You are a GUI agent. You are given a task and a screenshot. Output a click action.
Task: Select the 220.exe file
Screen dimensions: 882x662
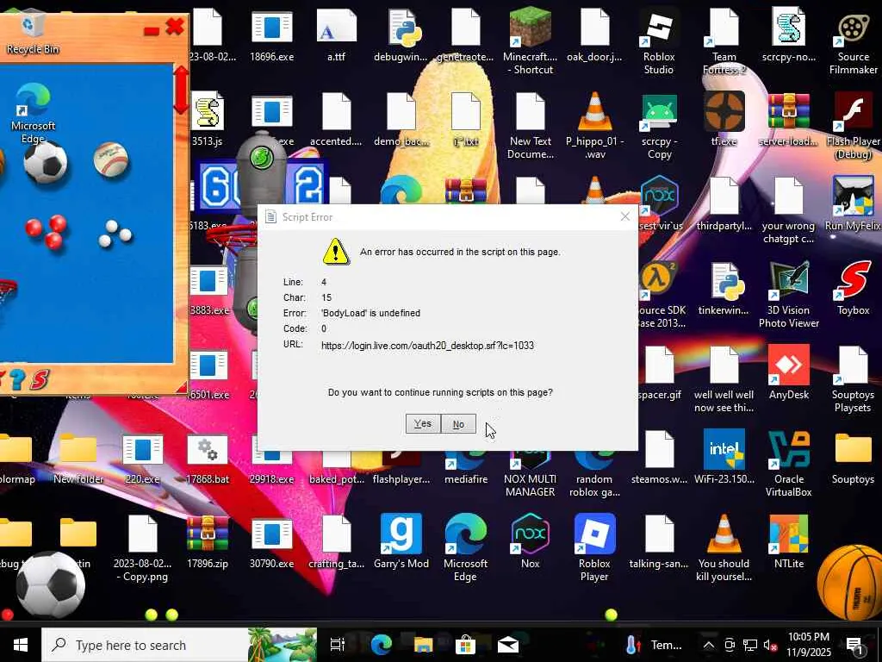(x=143, y=457)
